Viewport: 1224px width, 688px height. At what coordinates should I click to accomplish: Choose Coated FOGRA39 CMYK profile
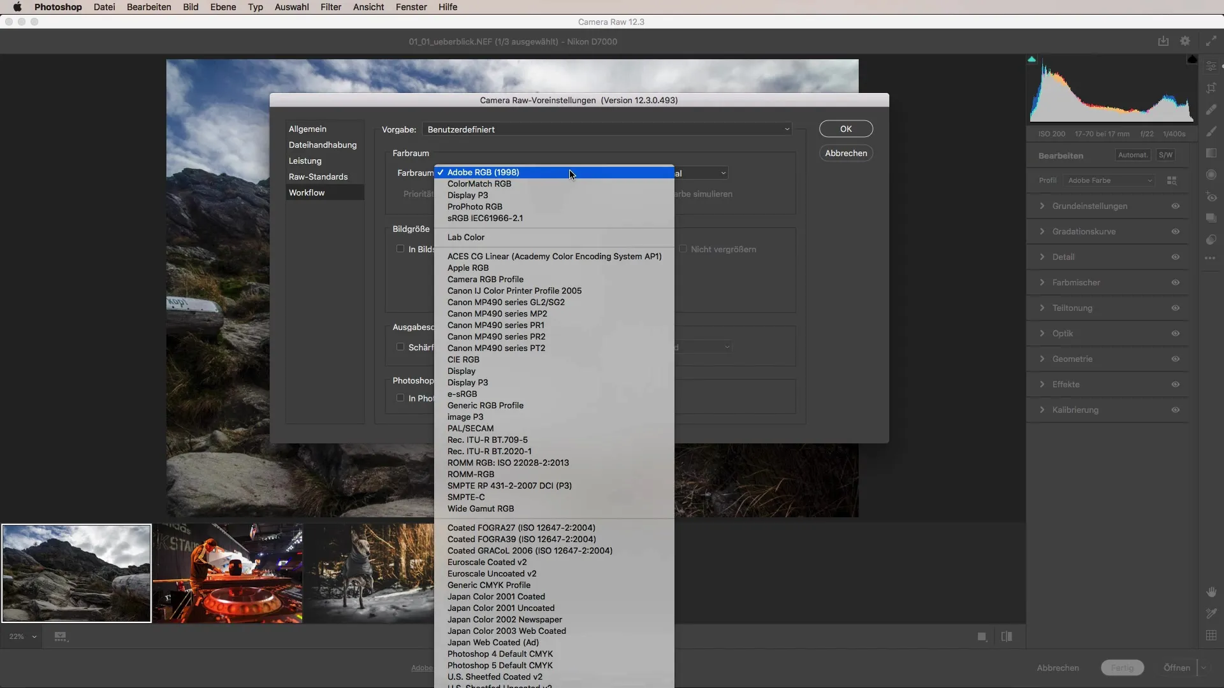pyautogui.click(x=554, y=539)
